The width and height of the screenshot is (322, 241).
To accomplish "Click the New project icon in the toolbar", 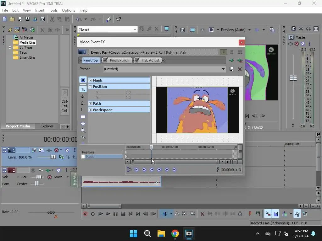I will (4, 19).
